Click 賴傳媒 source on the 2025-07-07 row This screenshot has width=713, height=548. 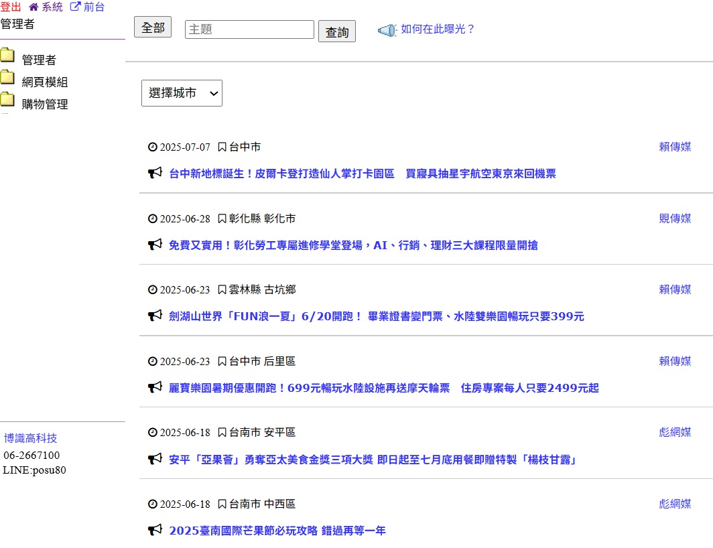[675, 147]
